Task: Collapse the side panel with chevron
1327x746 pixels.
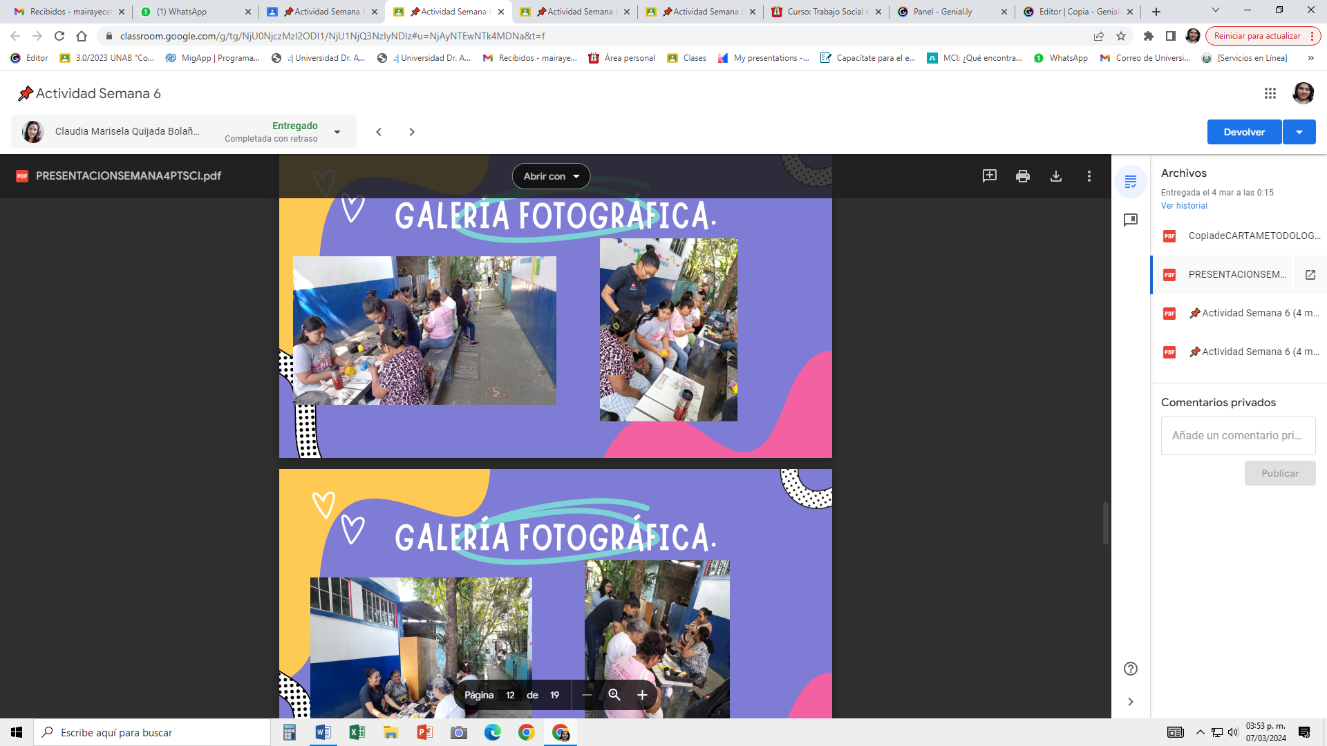Action: (x=1131, y=702)
